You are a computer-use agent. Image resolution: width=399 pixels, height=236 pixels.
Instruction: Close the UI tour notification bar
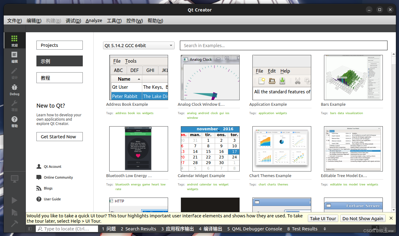tap(391, 218)
